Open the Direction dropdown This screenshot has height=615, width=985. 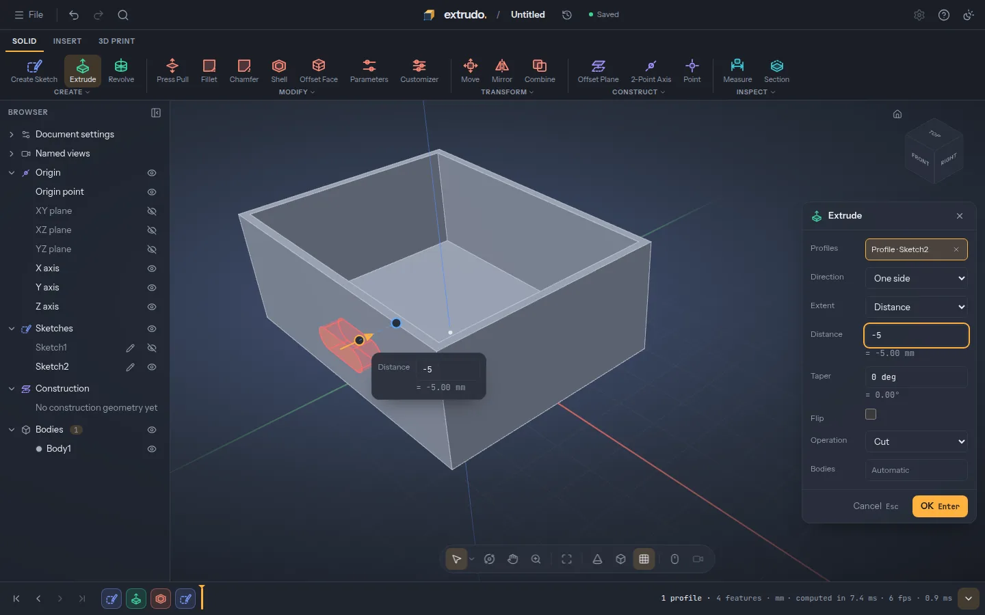pyautogui.click(x=917, y=278)
